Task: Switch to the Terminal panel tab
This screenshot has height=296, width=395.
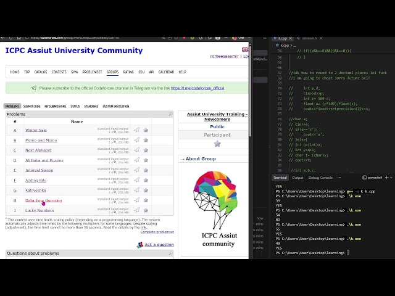Action: 280,178
